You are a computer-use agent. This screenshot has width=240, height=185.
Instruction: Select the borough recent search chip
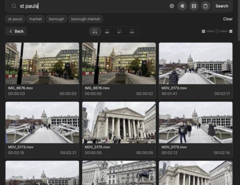(56, 19)
